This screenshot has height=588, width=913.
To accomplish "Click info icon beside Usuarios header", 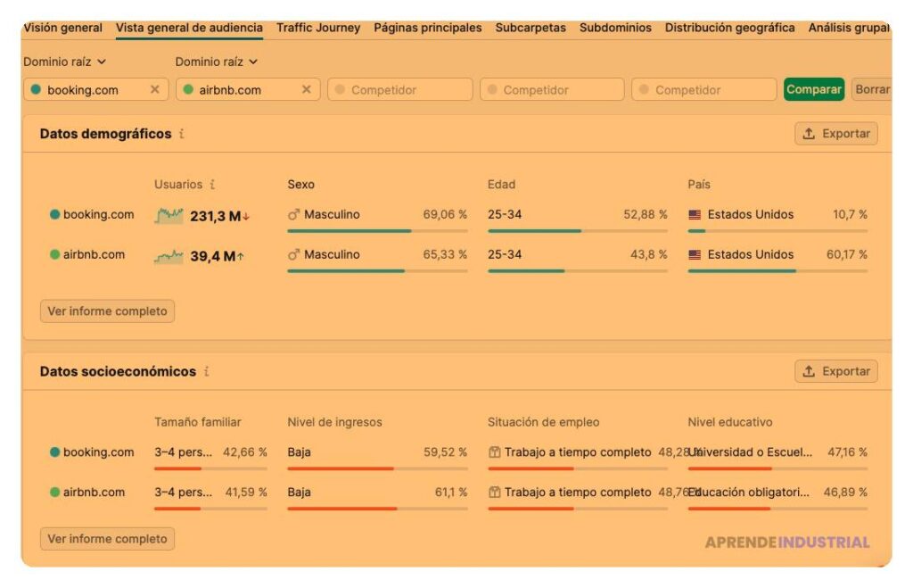I will pyautogui.click(x=212, y=184).
